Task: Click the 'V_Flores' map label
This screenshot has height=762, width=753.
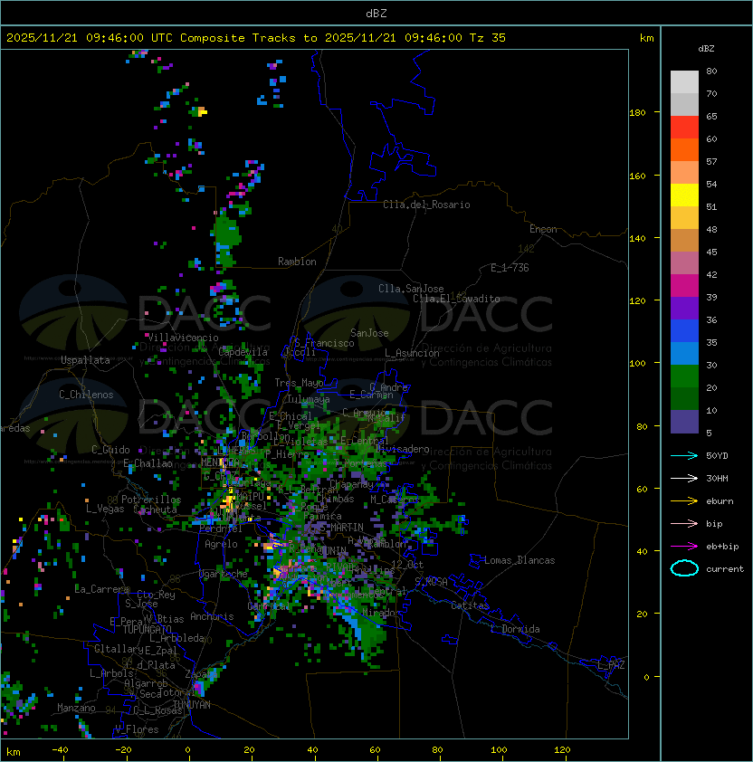Action: pos(137,729)
